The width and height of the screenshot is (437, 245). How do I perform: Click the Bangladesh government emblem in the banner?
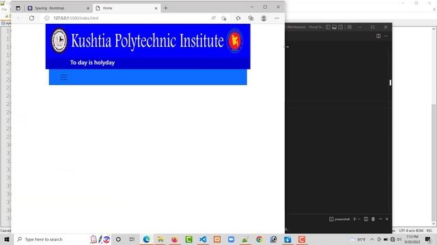tap(235, 41)
